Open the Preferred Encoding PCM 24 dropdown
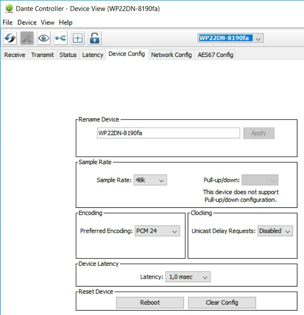Viewport: 304px width, 315px height. (x=157, y=231)
